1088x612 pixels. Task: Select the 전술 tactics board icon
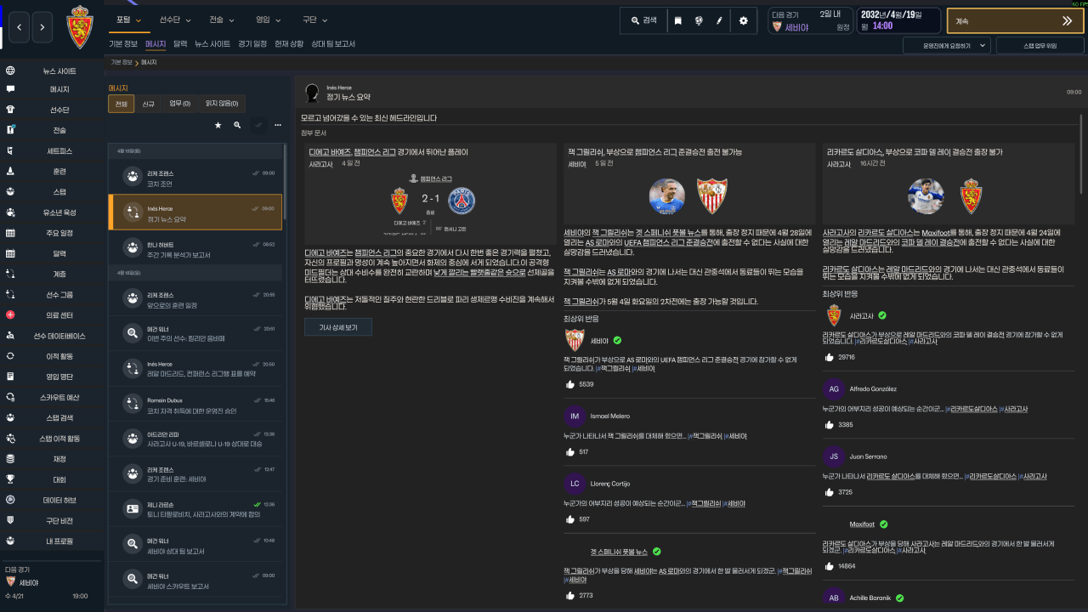pos(10,130)
